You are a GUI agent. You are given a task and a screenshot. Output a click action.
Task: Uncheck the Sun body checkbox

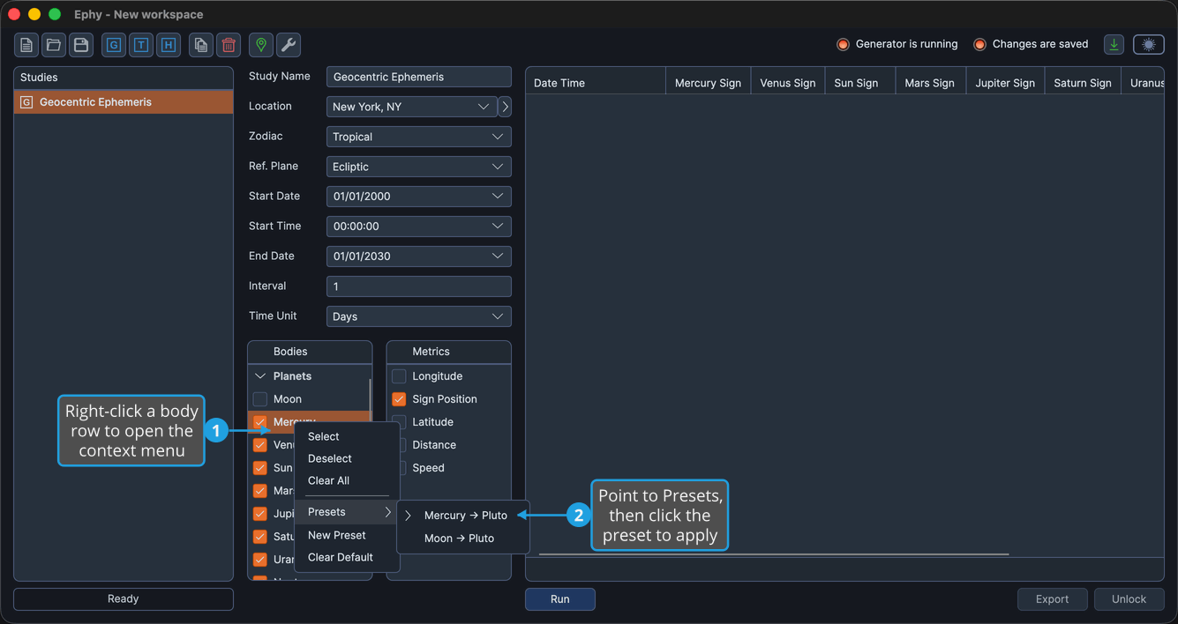tap(260, 468)
